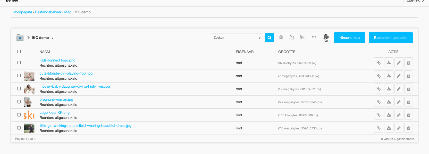
Task: Click the copy files icon in toolbar
Action: click(291, 37)
